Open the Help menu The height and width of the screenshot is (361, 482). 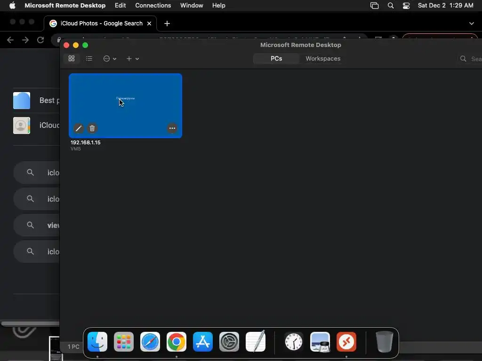pyautogui.click(x=218, y=6)
